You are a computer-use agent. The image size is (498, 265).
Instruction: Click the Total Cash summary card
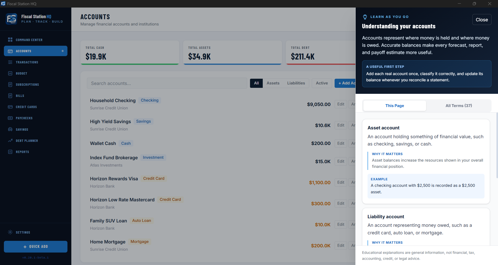click(x=130, y=52)
